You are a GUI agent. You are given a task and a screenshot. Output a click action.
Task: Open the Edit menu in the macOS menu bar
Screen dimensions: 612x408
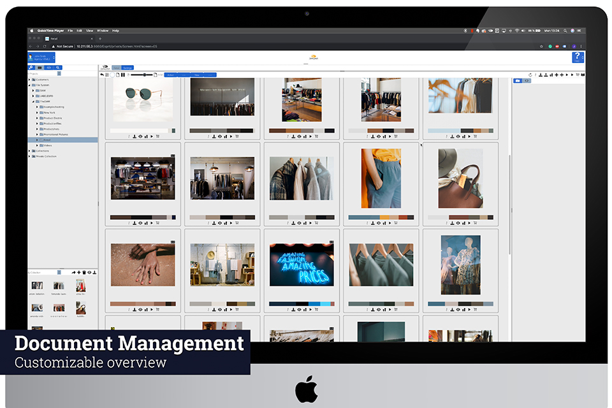(x=79, y=31)
